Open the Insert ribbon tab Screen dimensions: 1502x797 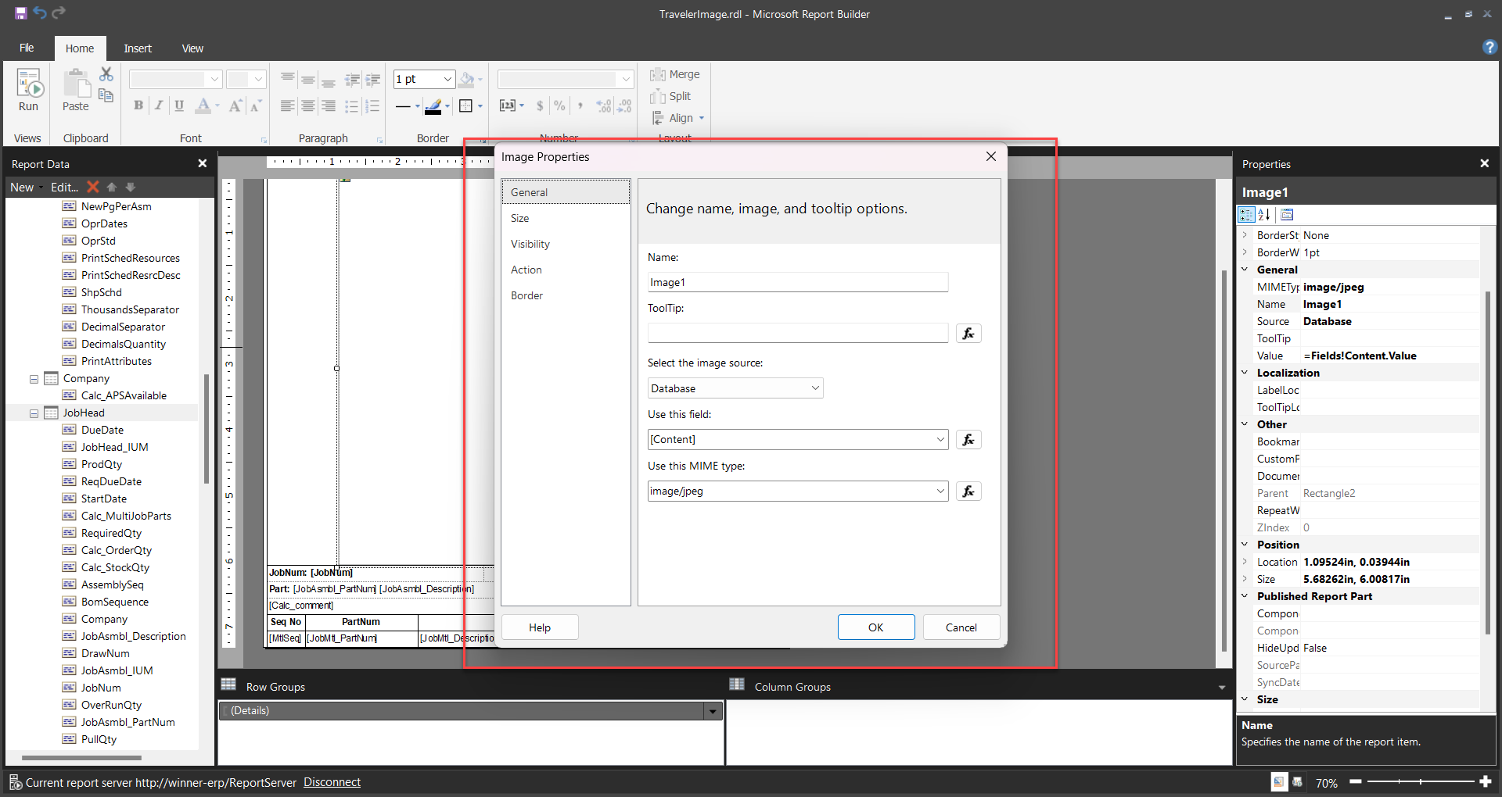[x=138, y=48]
